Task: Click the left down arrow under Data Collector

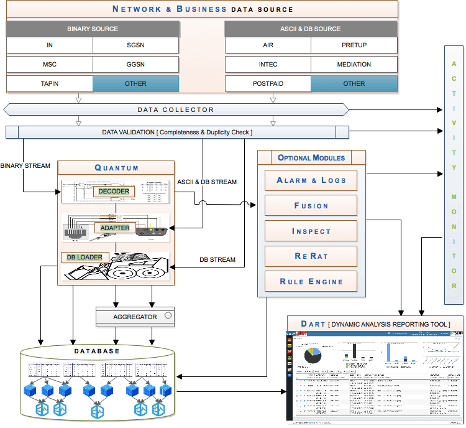Action: [78, 121]
